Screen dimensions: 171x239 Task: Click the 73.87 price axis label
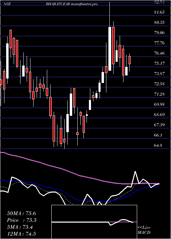click(x=159, y=74)
